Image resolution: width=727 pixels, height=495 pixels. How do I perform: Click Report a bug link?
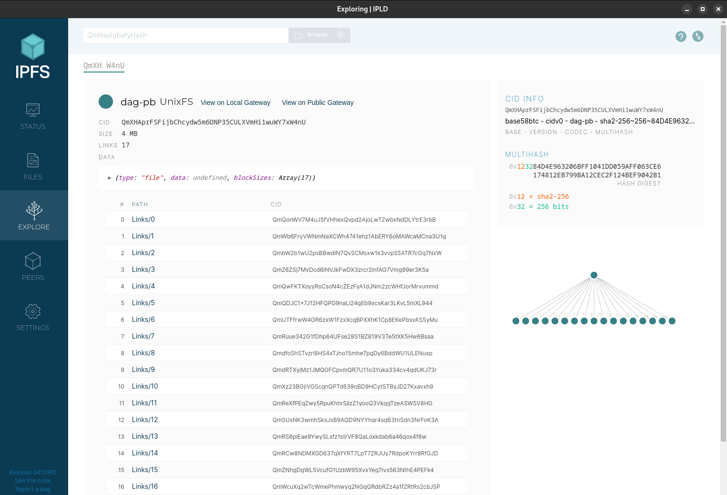point(33,489)
